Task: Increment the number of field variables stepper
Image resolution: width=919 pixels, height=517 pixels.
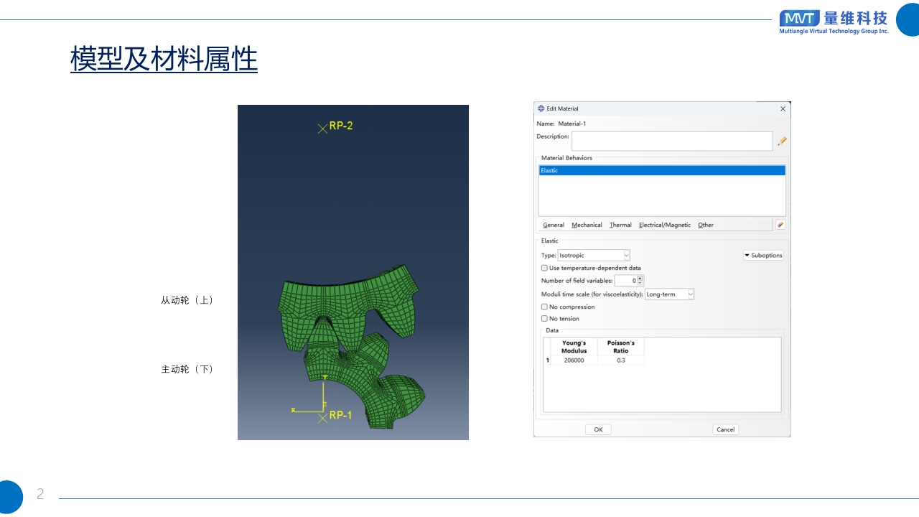Action: (x=640, y=278)
